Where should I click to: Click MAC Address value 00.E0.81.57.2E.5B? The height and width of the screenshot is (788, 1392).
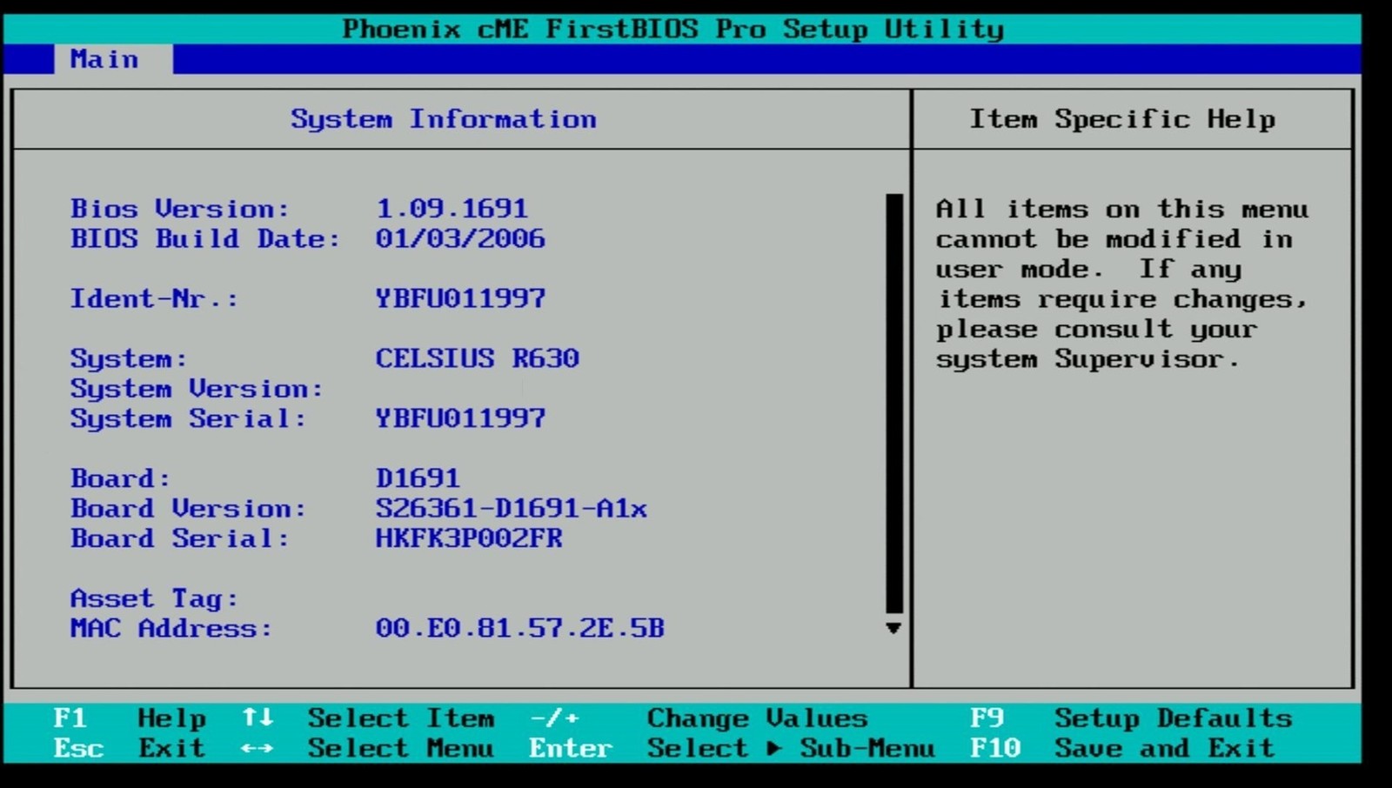point(519,628)
